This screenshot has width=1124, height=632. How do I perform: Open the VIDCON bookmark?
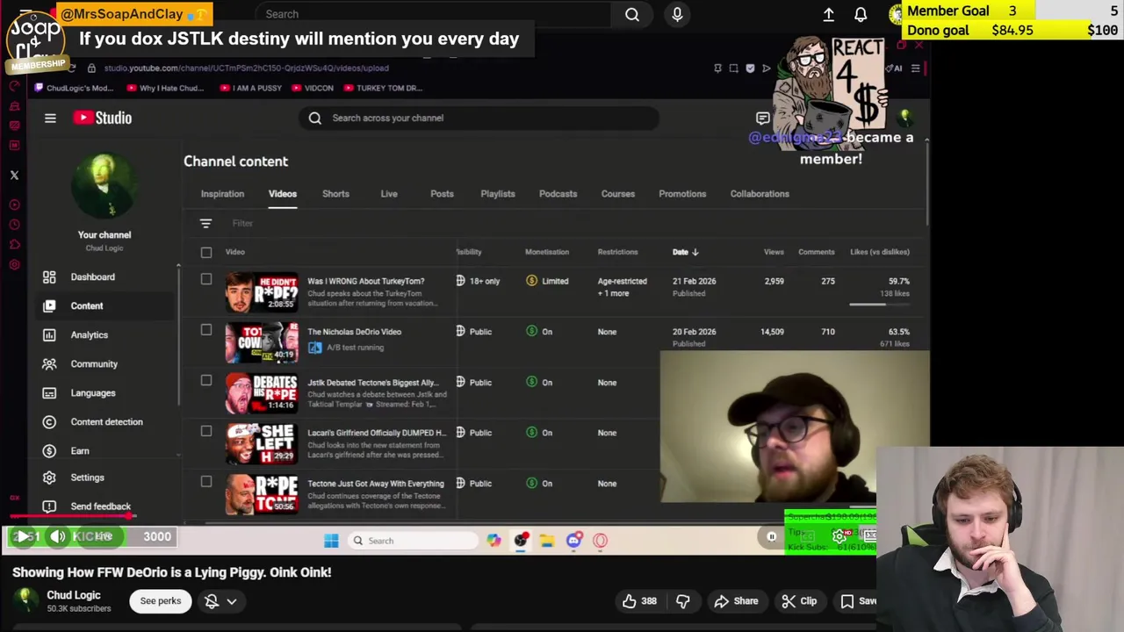point(313,88)
